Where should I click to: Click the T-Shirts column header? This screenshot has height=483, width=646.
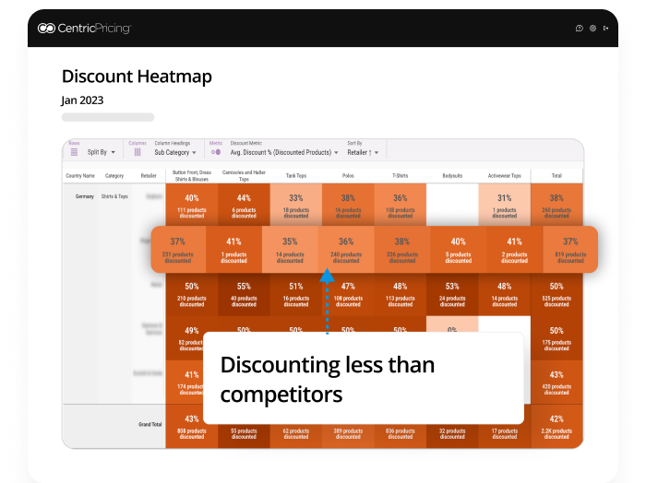click(x=400, y=175)
